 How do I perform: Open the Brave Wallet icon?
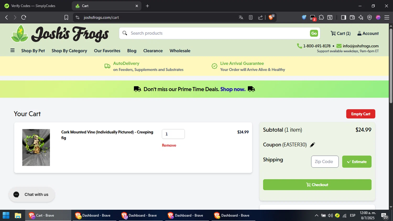click(352, 17)
